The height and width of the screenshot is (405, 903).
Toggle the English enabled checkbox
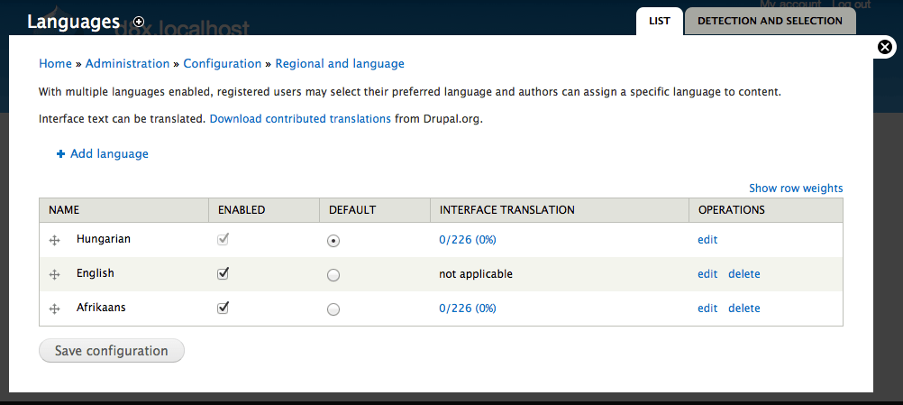pyautogui.click(x=223, y=273)
